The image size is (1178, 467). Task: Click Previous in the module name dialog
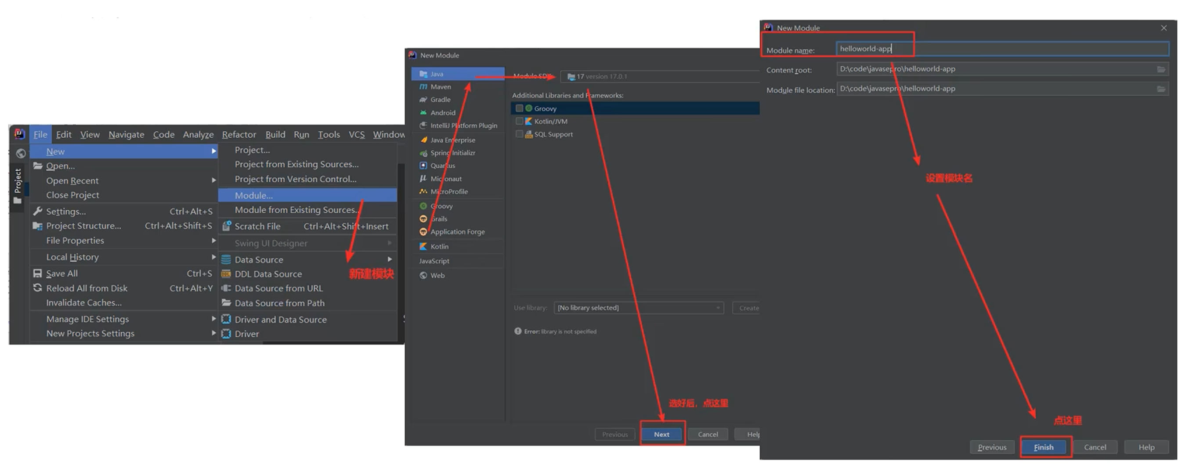(992, 447)
